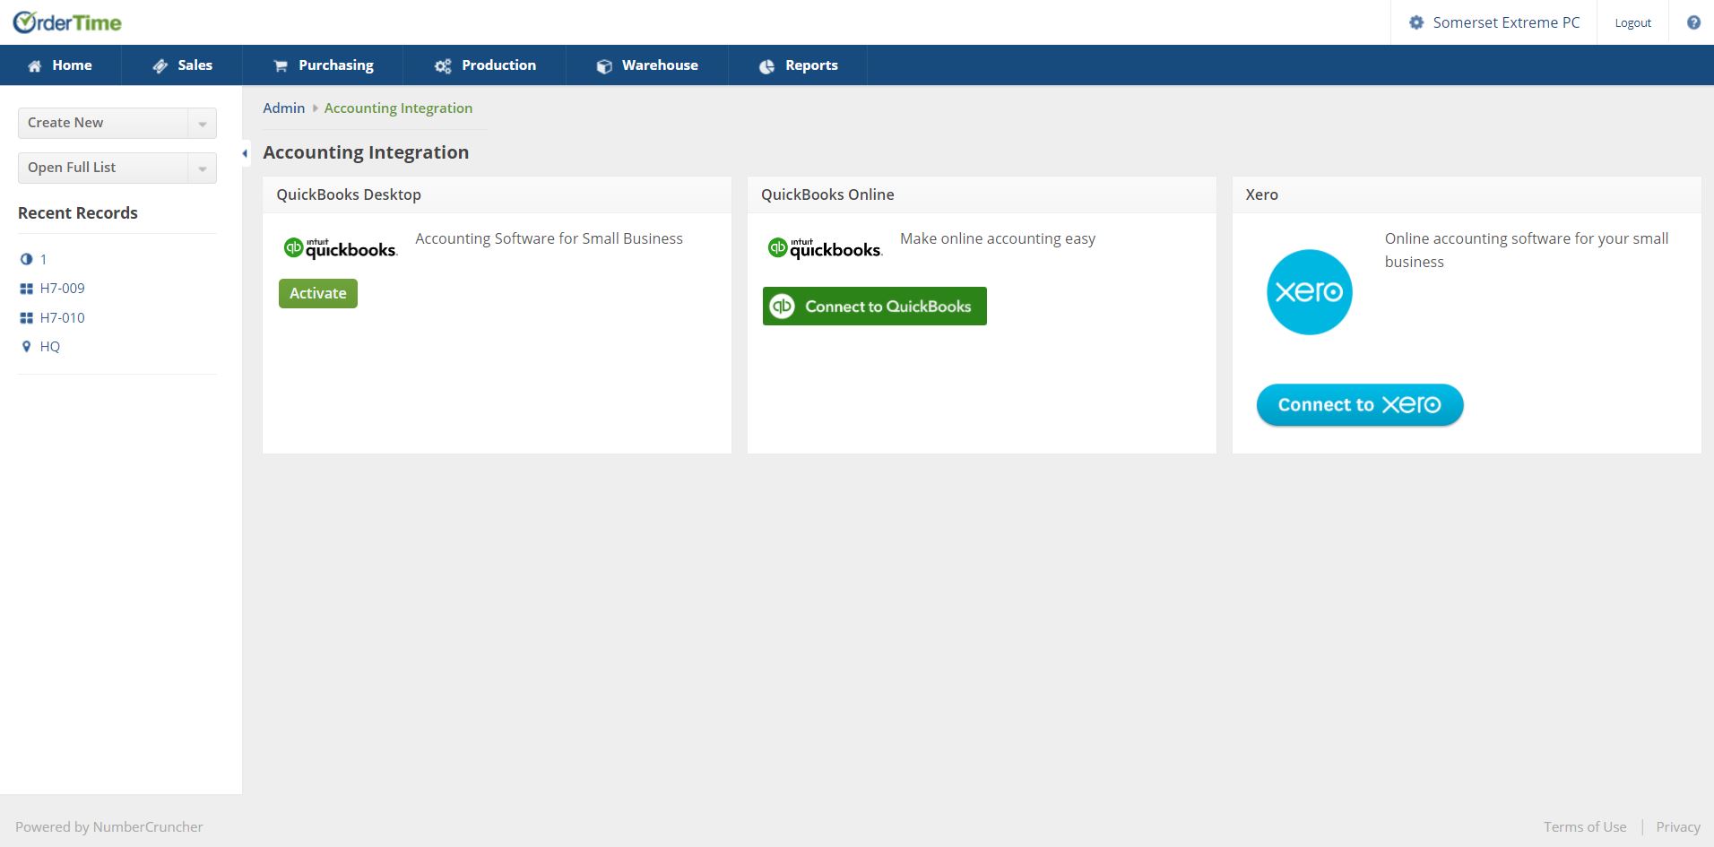Open the Production menu
The width and height of the screenshot is (1714, 847).
[x=485, y=65]
